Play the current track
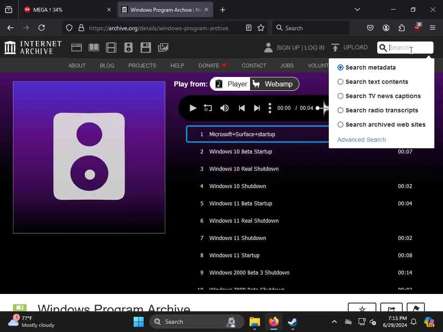The image size is (443, 332). point(193,108)
